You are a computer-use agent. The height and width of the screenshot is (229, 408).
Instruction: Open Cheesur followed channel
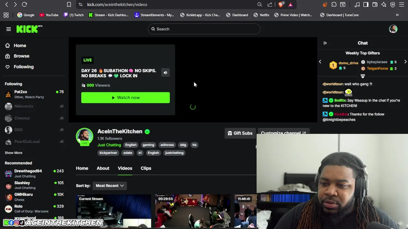(34, 118)
